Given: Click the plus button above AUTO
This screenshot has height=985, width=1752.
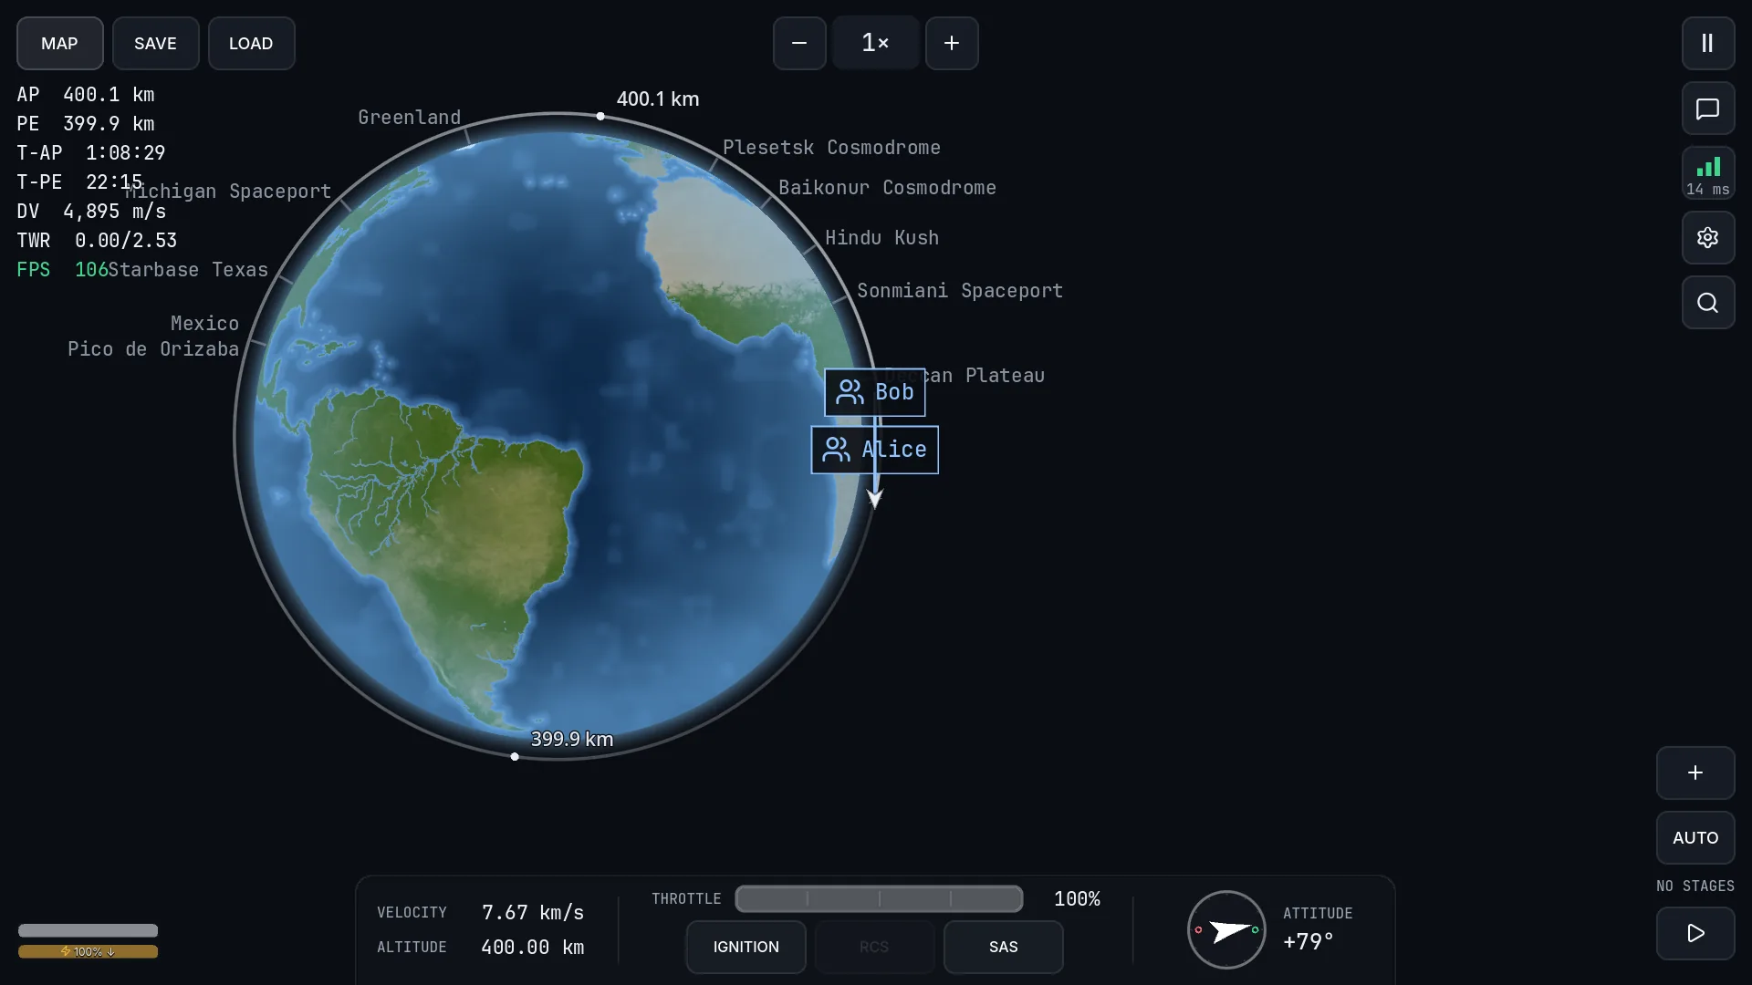Looking at the screenshot, I should coord(1695,772).
